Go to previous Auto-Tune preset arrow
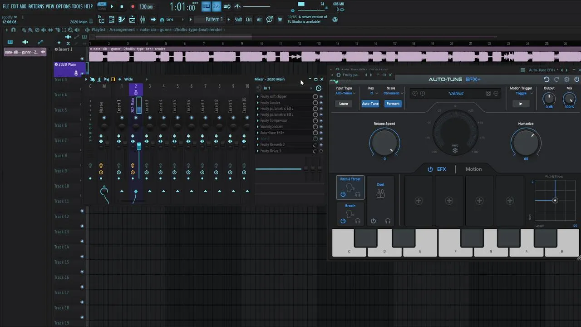The width and height of the screenshot is (581, 327). click(x=415, y=93)
